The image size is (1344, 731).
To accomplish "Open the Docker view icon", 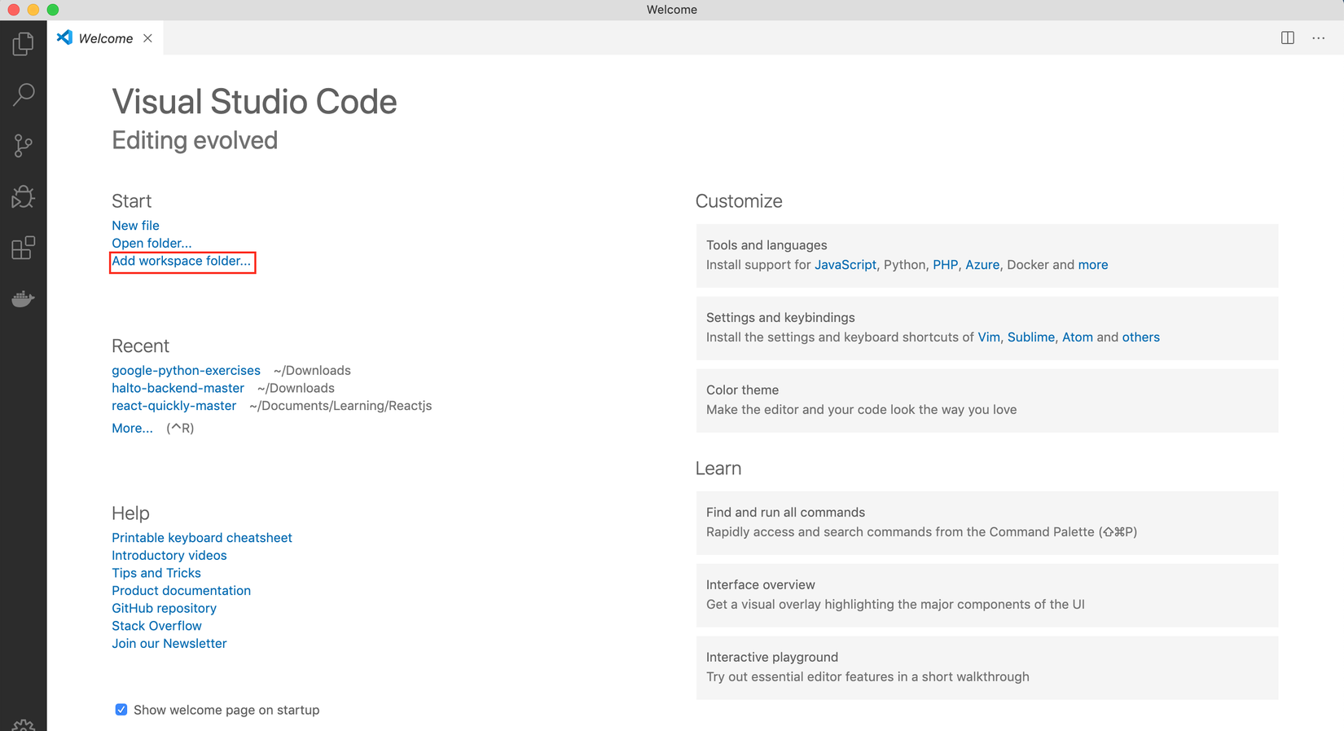I will (x=23, y=299).
